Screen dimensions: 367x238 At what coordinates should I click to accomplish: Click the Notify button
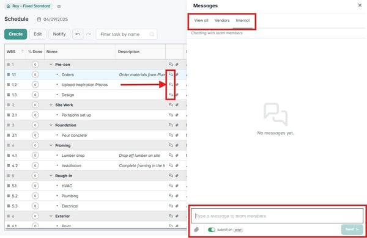tap(59, 34)
